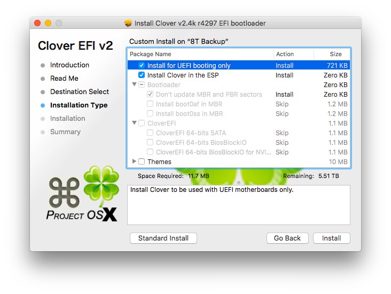The height and width of the screenshot is (294, 391).
Task: Toggle Don't update MBR and PBR sectors
Action: point(150,94)
